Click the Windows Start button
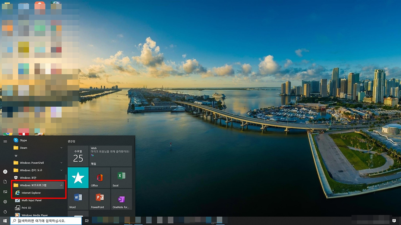The image size is (401, 225). 5,221
